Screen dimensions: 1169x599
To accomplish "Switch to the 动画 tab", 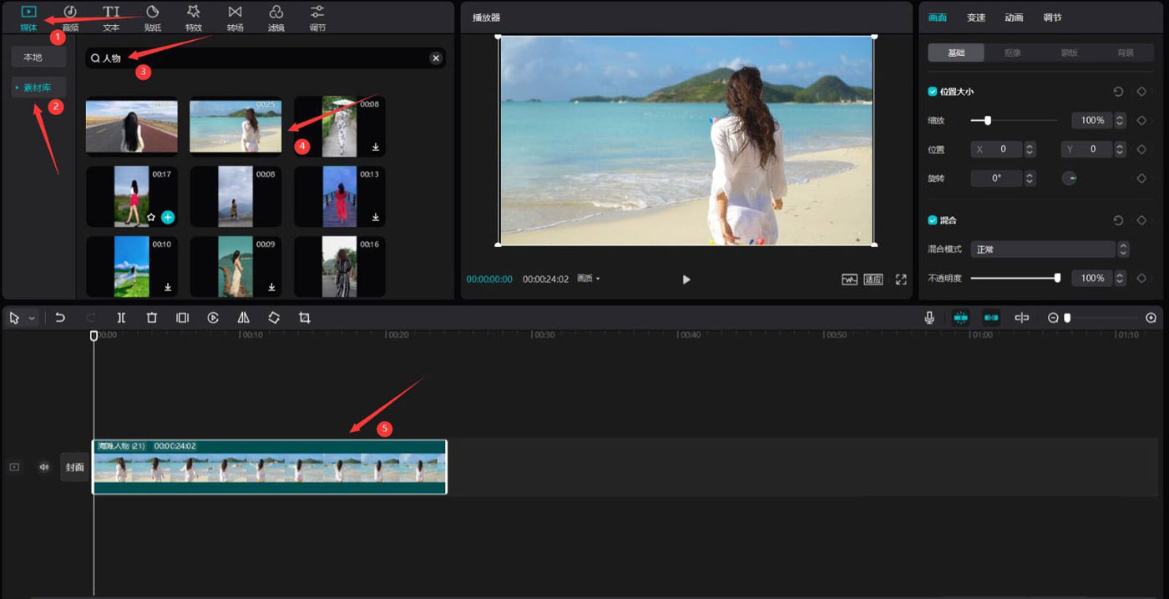I will click(1014, 18).
